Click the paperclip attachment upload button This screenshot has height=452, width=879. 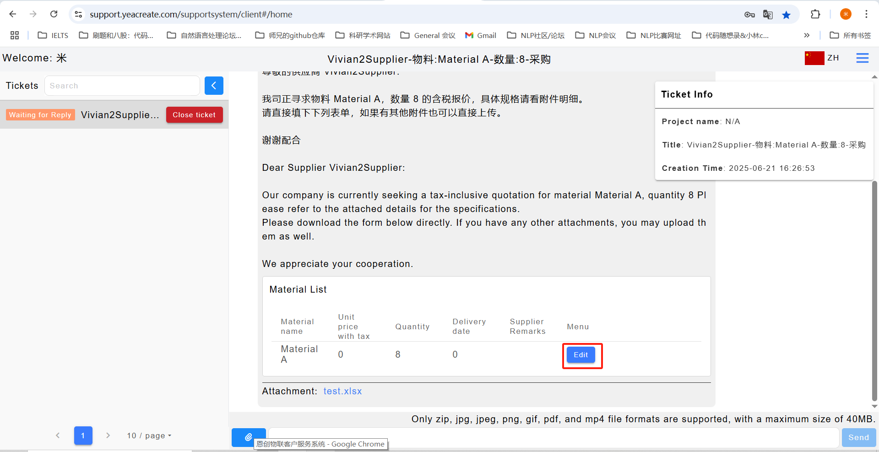coord(248,437)
